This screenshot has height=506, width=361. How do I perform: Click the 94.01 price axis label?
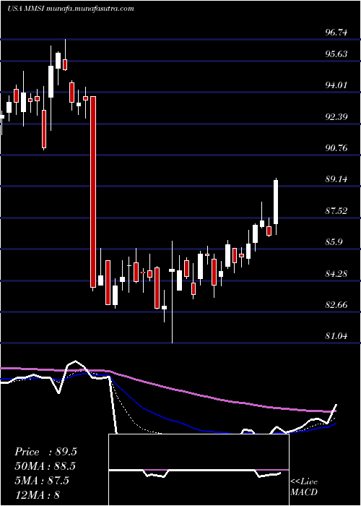336,85
